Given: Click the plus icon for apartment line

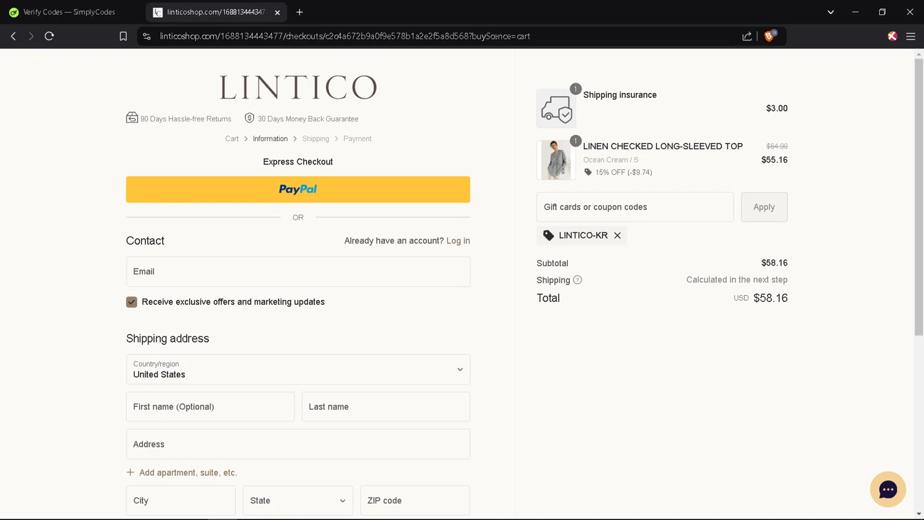Looking at the screenshot, I should pyautogui.click(x=130, y=473).
